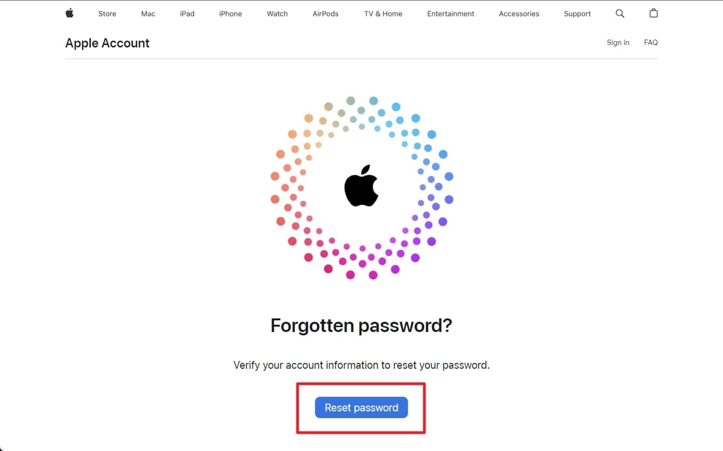723x451 pixels.
Task: Go to the iPad menu item
Action: pyautogui.click(x=187, y=14)
